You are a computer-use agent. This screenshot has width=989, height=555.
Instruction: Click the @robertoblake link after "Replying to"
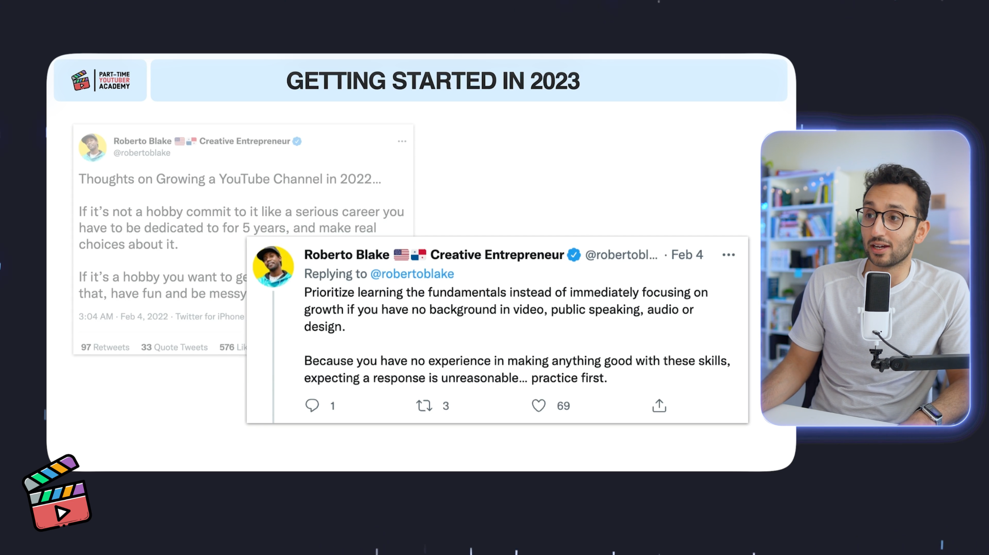(x=412, y=274)
